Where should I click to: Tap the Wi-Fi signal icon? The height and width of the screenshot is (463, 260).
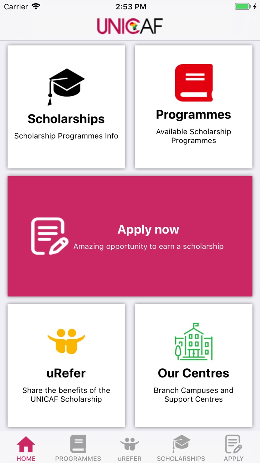(36, 6)
